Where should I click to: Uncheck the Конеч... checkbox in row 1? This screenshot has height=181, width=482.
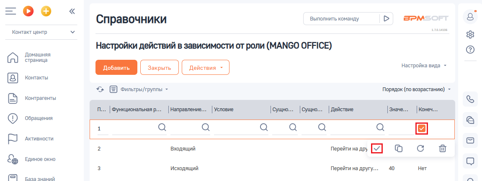coord(421,129)
